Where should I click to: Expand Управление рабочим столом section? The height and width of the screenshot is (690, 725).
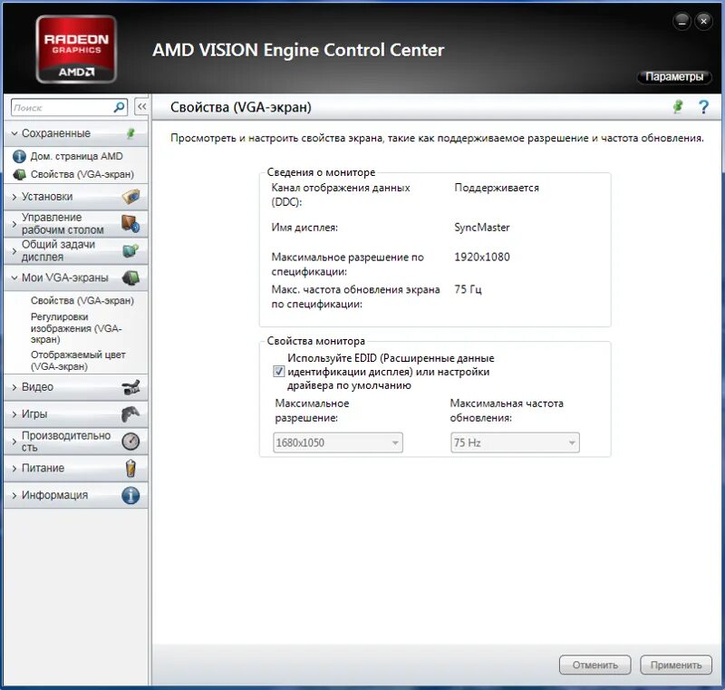(x=14, y=224)
